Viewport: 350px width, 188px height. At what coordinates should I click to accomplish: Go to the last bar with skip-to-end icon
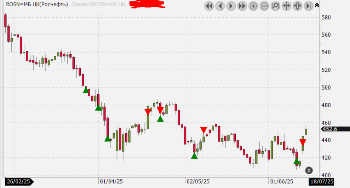point(308,6)
